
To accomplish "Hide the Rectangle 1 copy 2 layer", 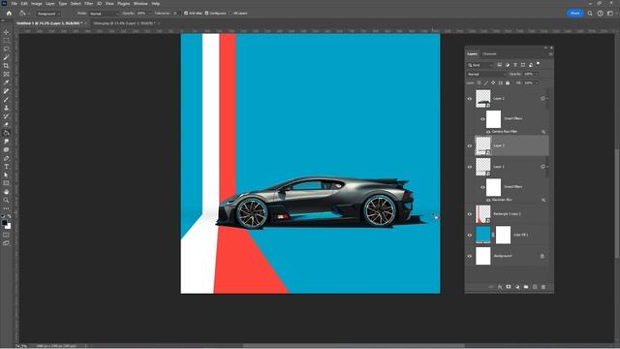I will coord(470,213).
